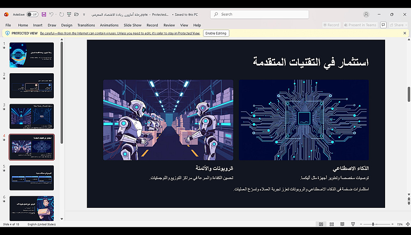Viewport: 411px width, 235px height.
Task: Select slide 6 thumbnail with delivery person
Action: coord(32,208)
